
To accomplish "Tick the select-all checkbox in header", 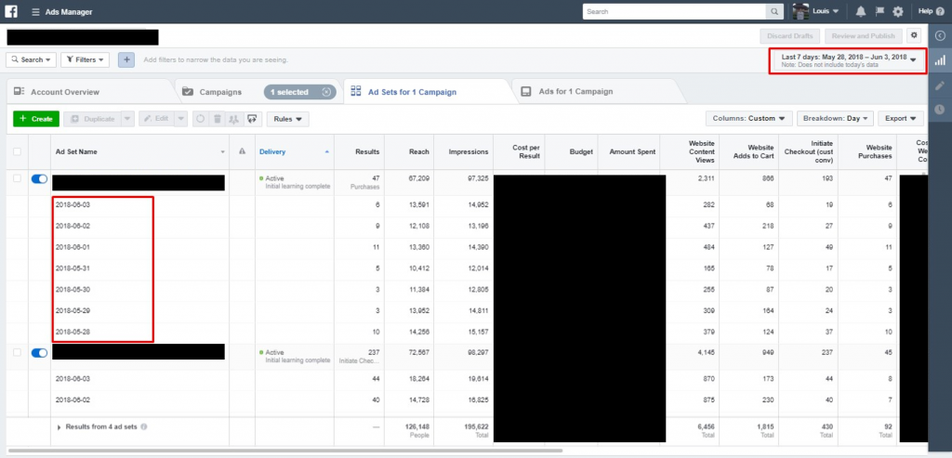I will point(17,151).
